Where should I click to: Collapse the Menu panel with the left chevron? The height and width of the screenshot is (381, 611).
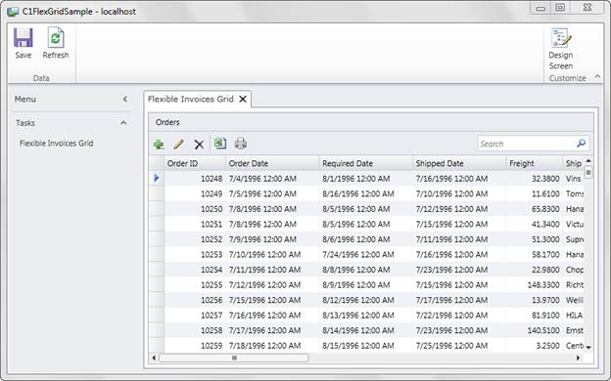(125, 99)
